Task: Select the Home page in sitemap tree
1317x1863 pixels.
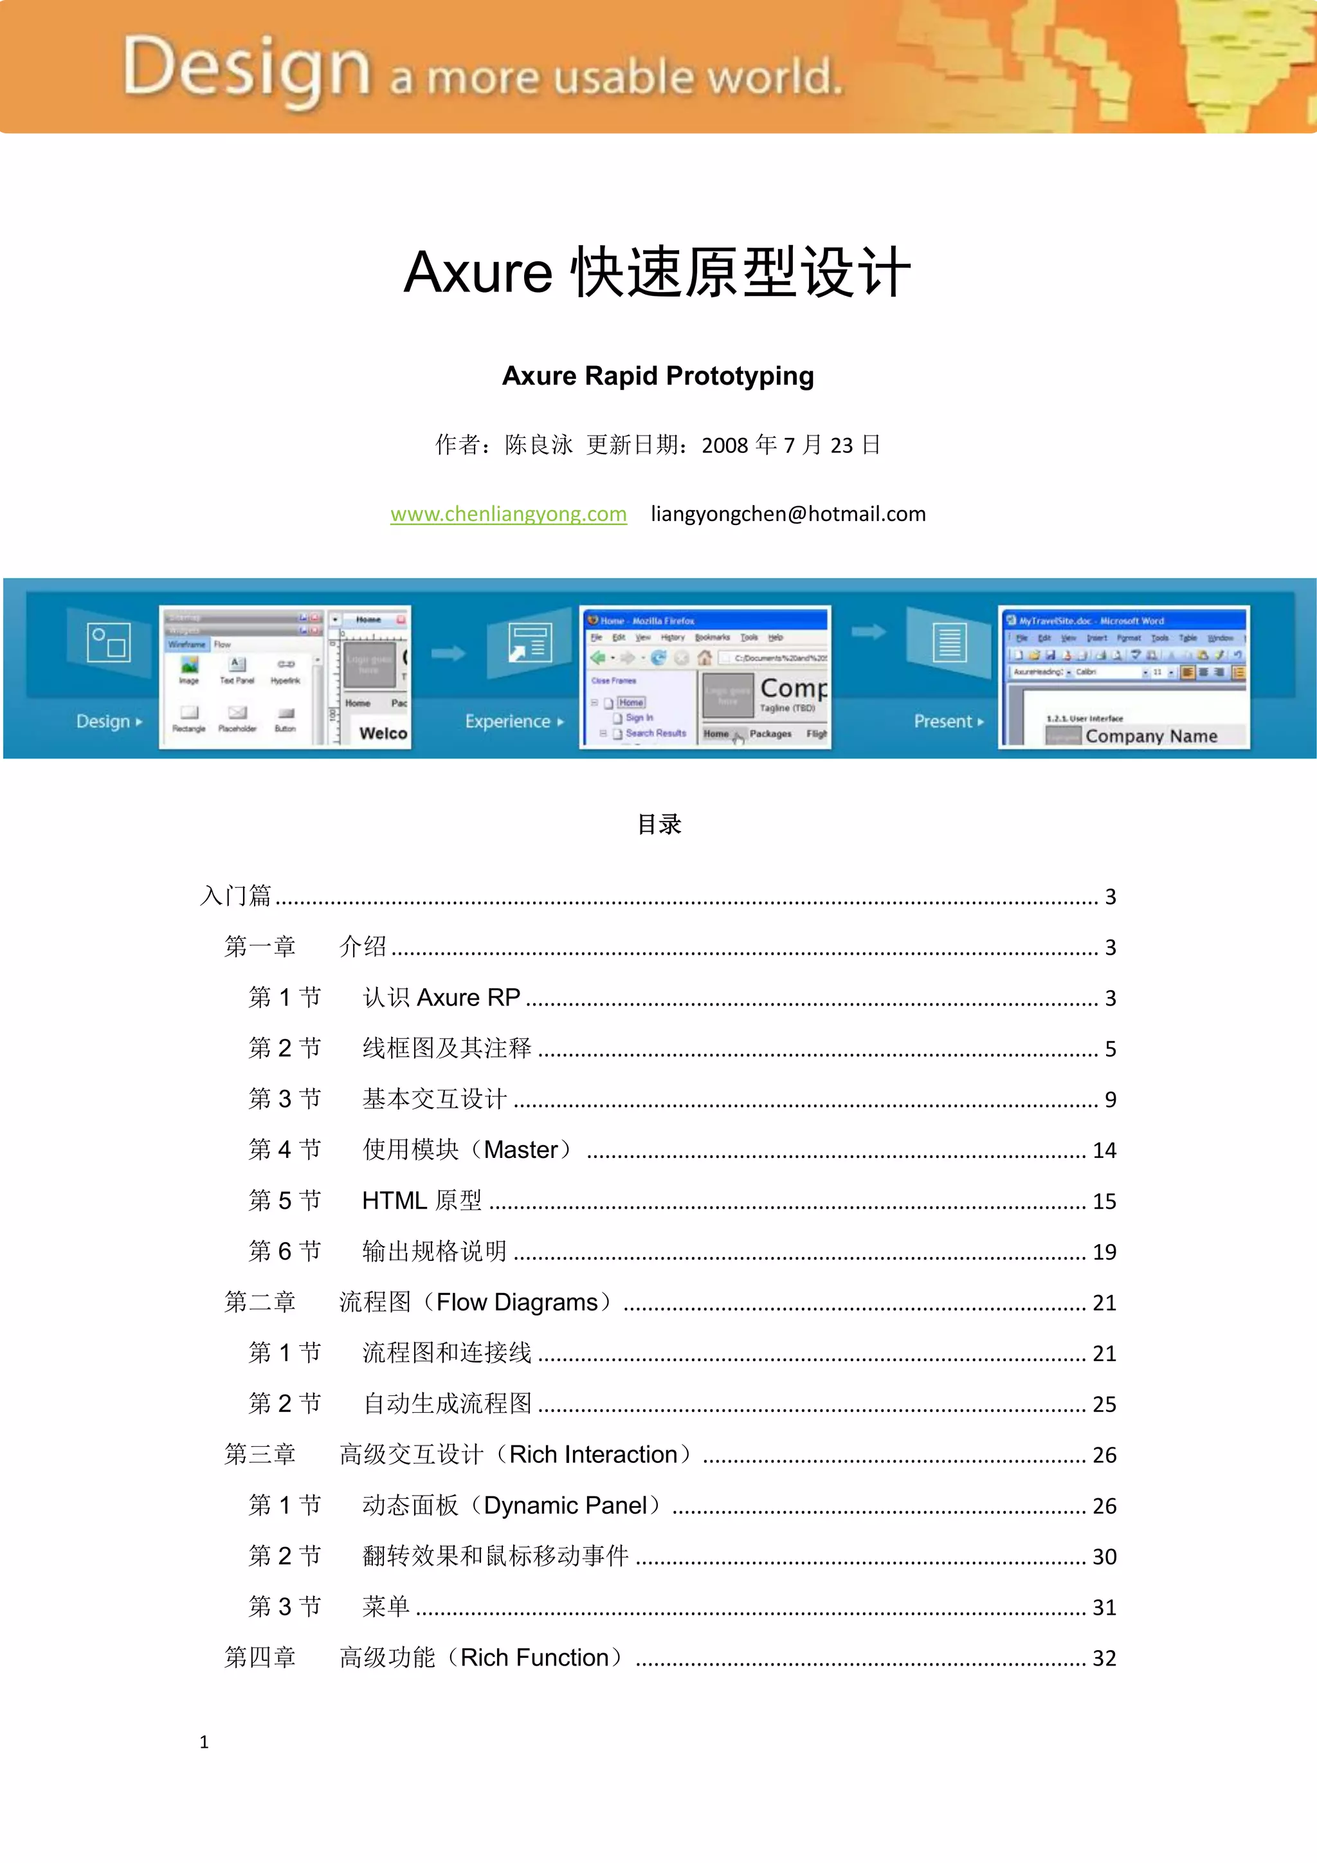Action: (631, 702)
